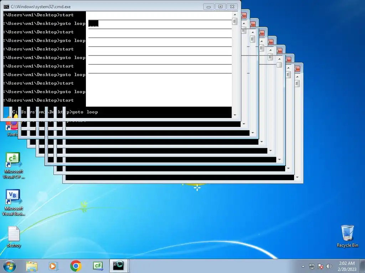The image size is (365, 273).
Task: Select the Microsoft Visual C# desktop shortcut
Action: (14, 166)
